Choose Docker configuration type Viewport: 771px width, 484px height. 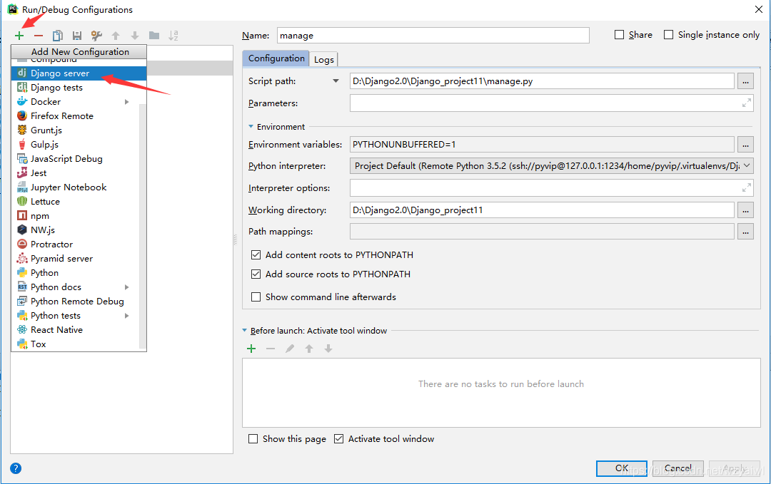tap(75, 102)
